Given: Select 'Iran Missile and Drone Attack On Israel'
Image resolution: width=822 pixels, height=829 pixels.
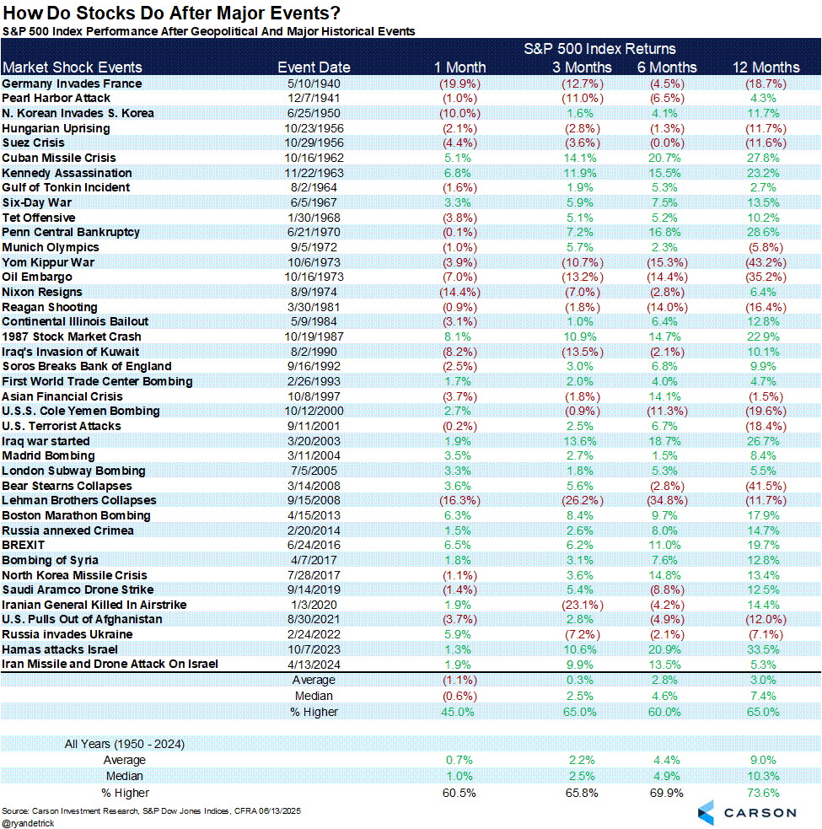Looking at the screenshot, I should point(110,664).
